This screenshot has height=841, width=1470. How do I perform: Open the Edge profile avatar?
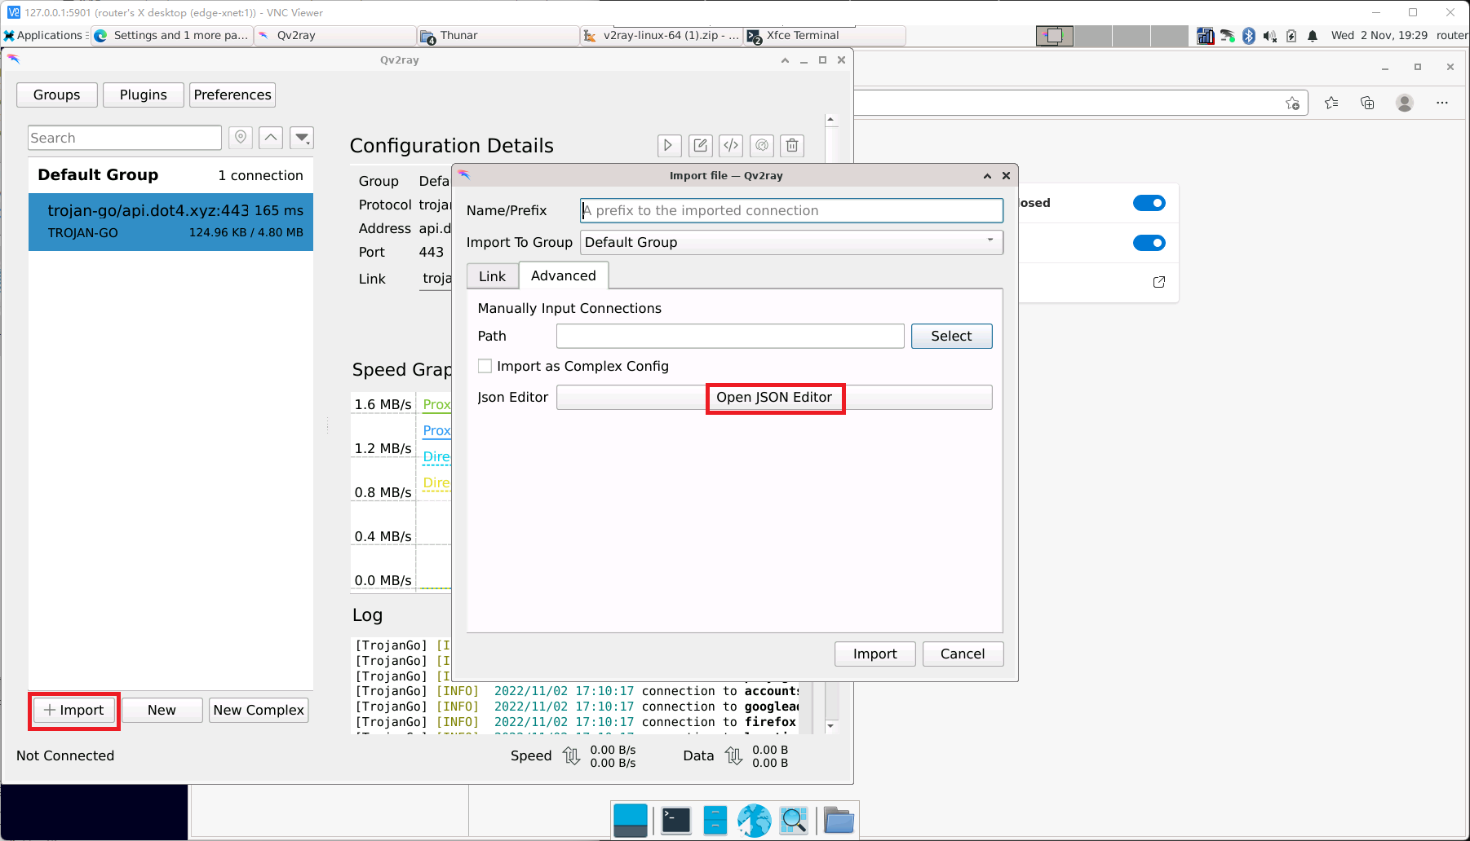(x=1405, y=103)
